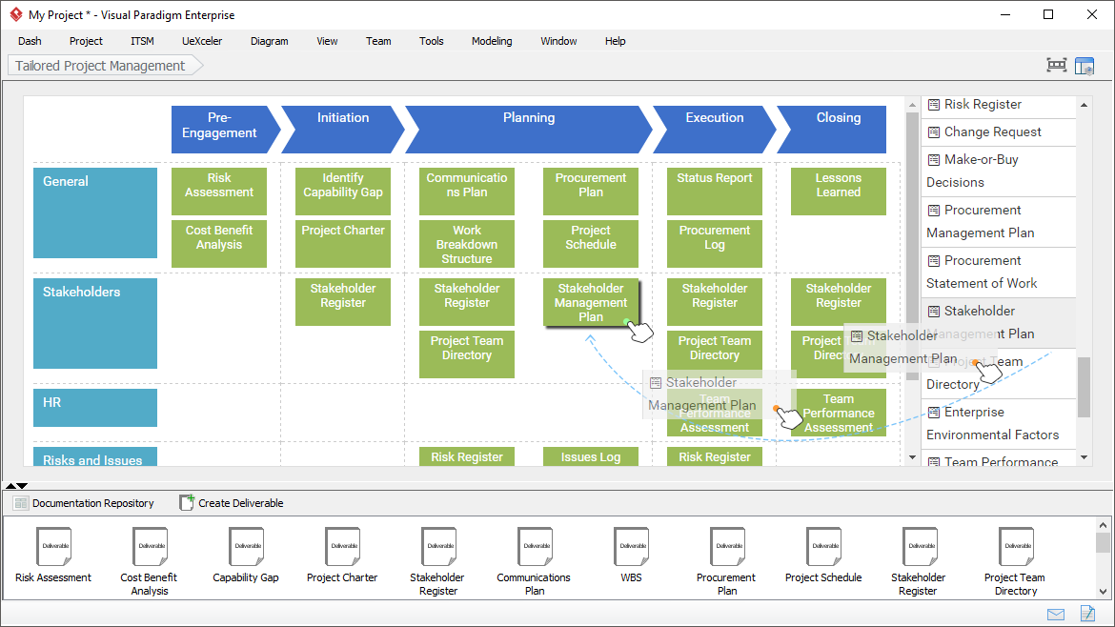Image resolution: width=1115 pixels, height=627 pixels.
Task: Click the Visual Paradigm logo icon
Action: coord(15,14)
